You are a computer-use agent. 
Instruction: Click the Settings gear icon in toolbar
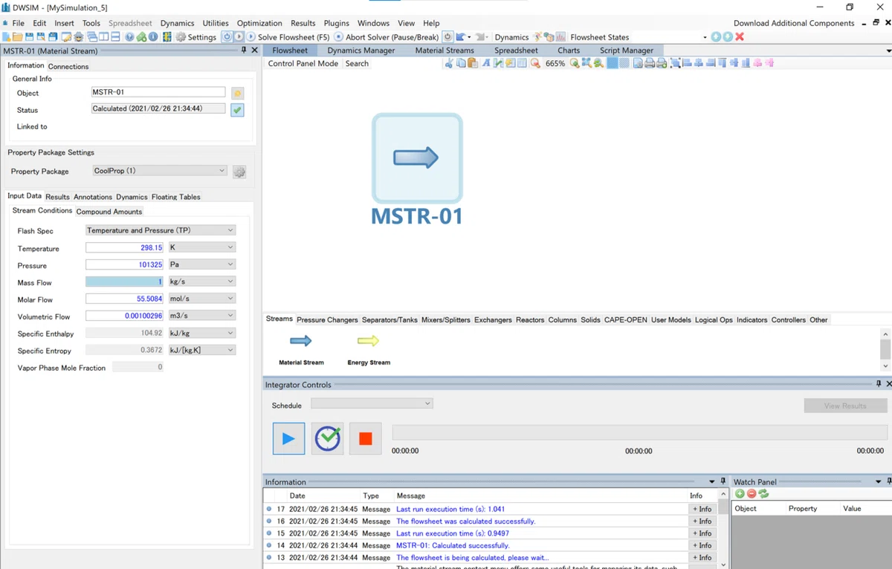point(181,37)
